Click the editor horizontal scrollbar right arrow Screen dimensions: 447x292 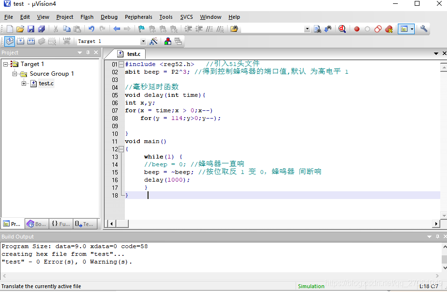coord(436,224)
